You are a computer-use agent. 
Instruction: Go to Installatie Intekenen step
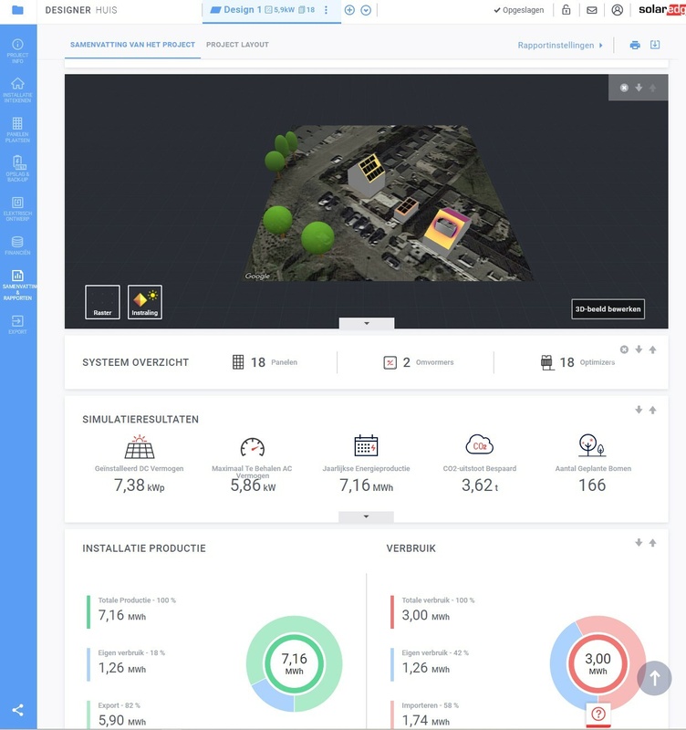[x=17, y=89]
